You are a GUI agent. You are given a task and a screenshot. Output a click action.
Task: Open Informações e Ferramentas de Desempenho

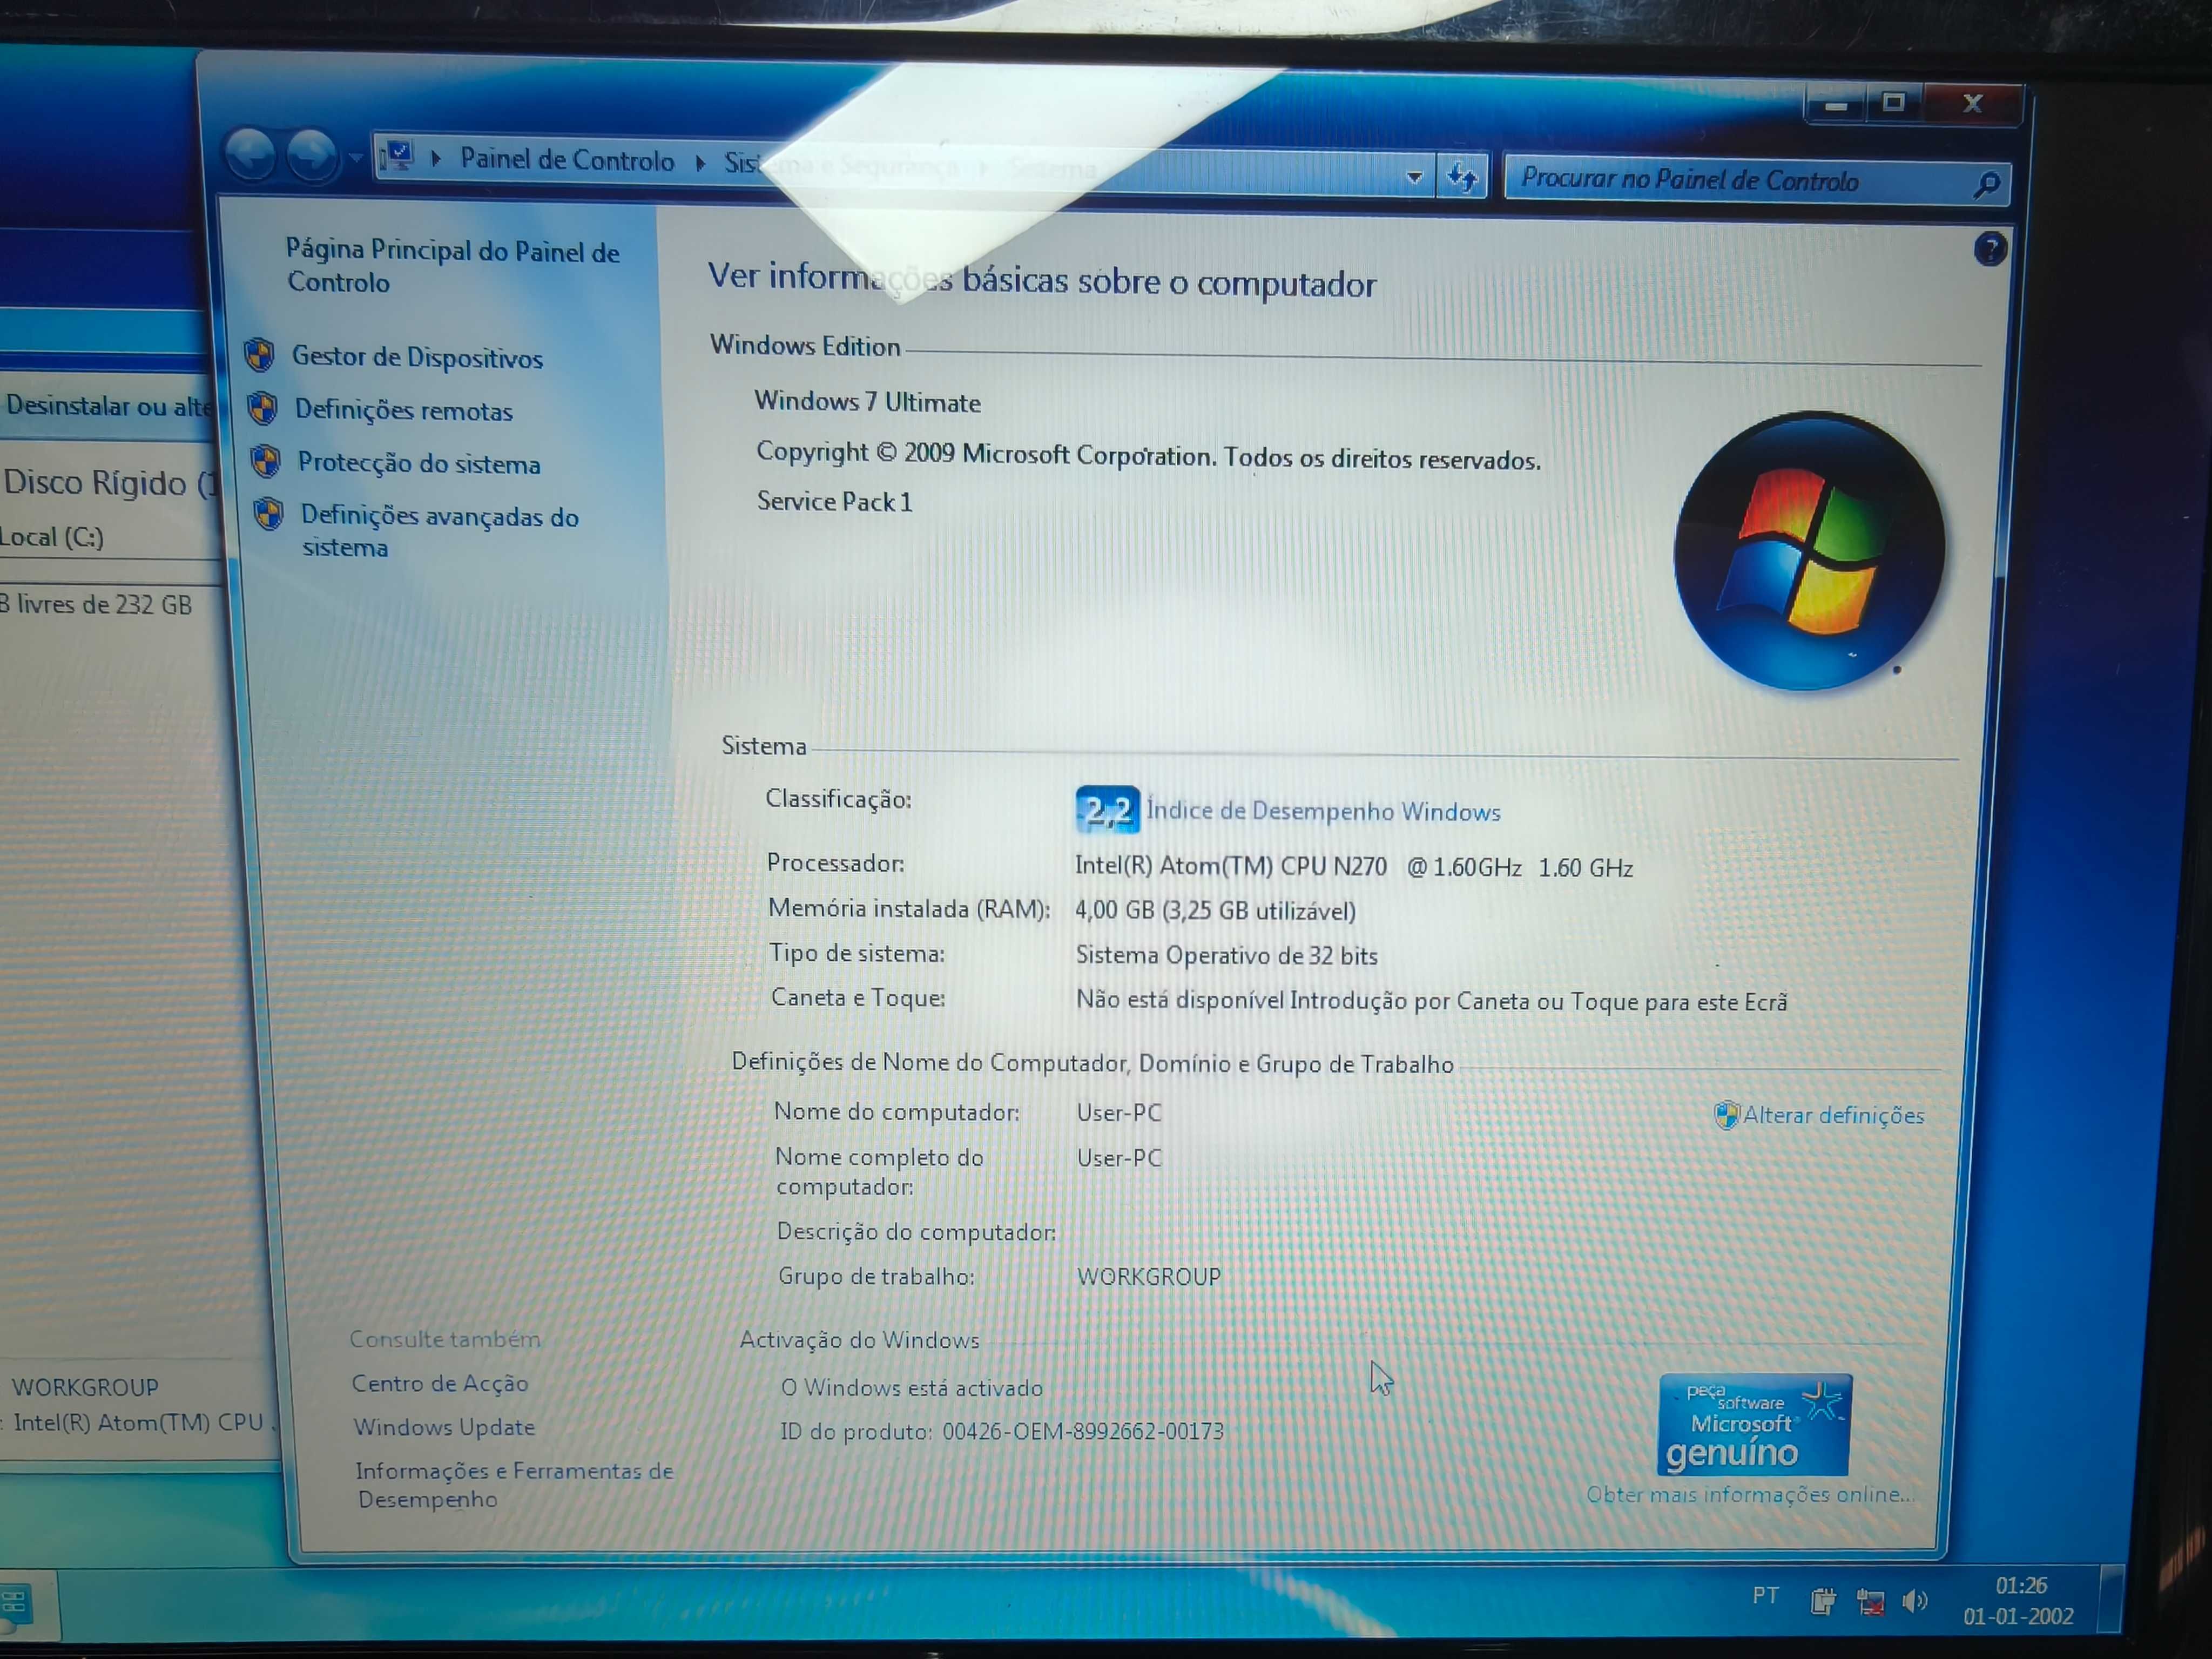pos(514,1485)
